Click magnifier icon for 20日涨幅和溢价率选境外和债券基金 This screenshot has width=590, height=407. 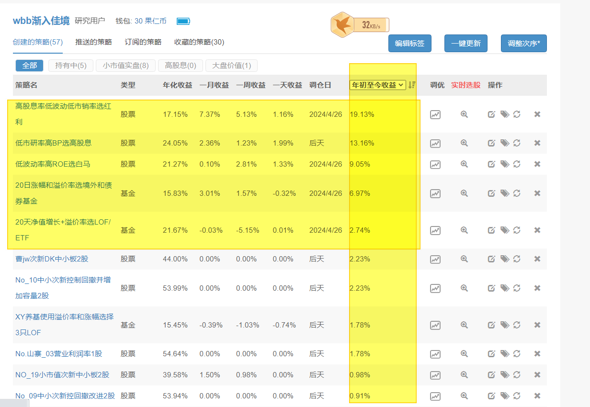pos(464,193)
